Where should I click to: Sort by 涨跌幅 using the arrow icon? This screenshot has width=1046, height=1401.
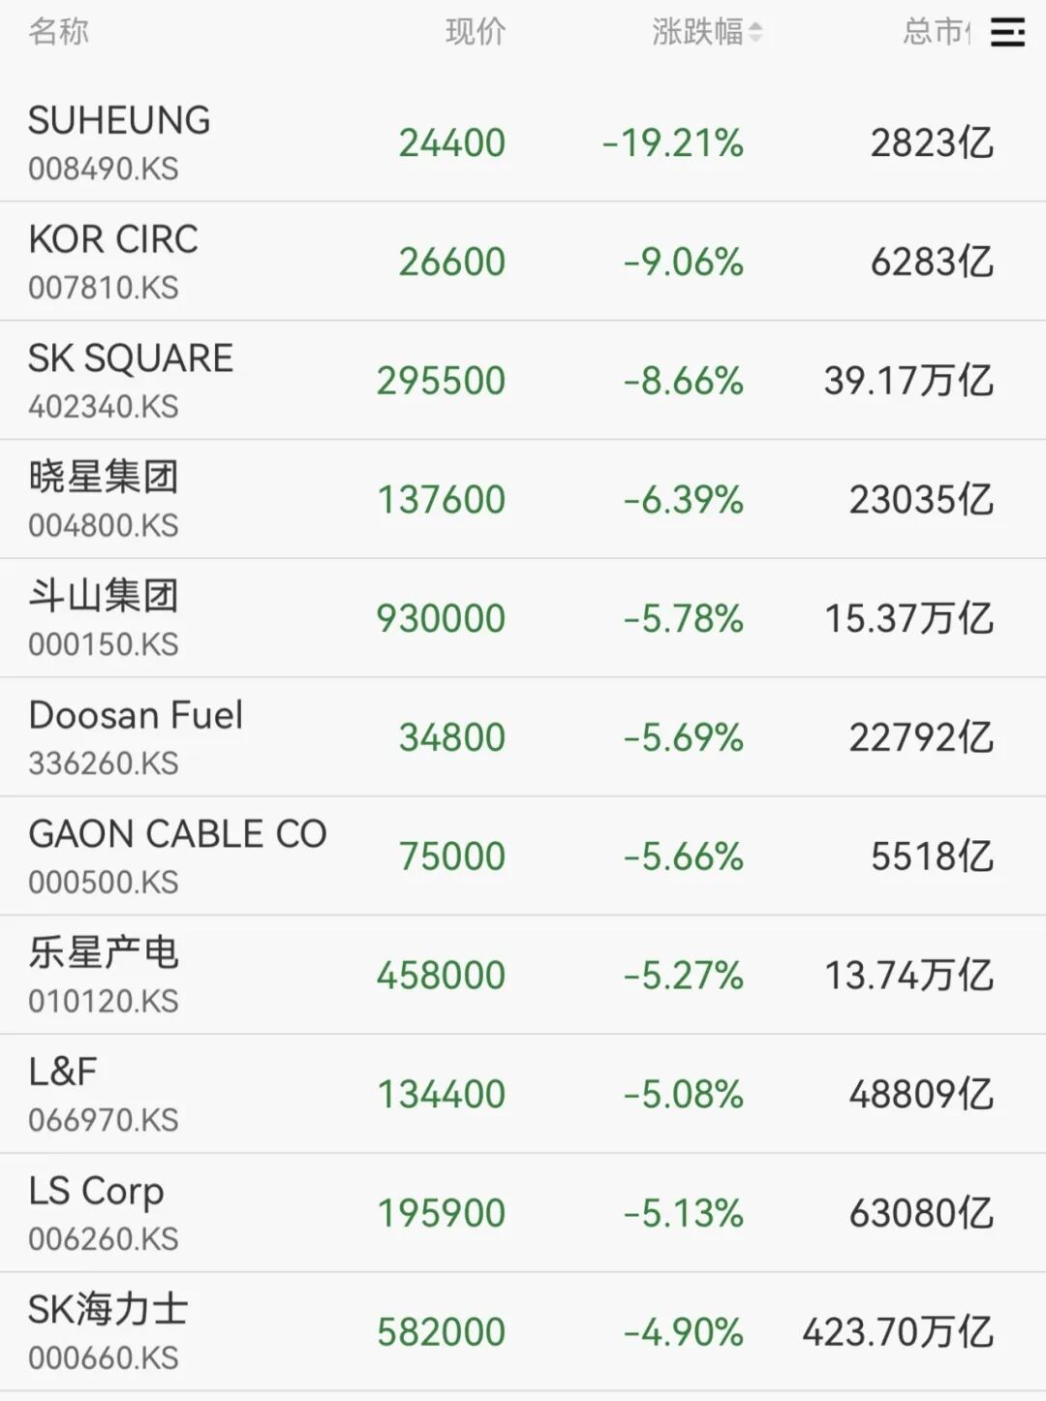point(755,33)
